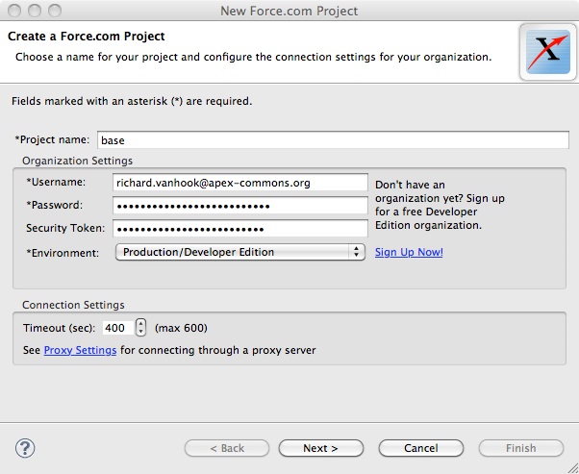Click the Timeout seconds value field
The width and height of the screenshot is (579, 474).
[117, 328]
